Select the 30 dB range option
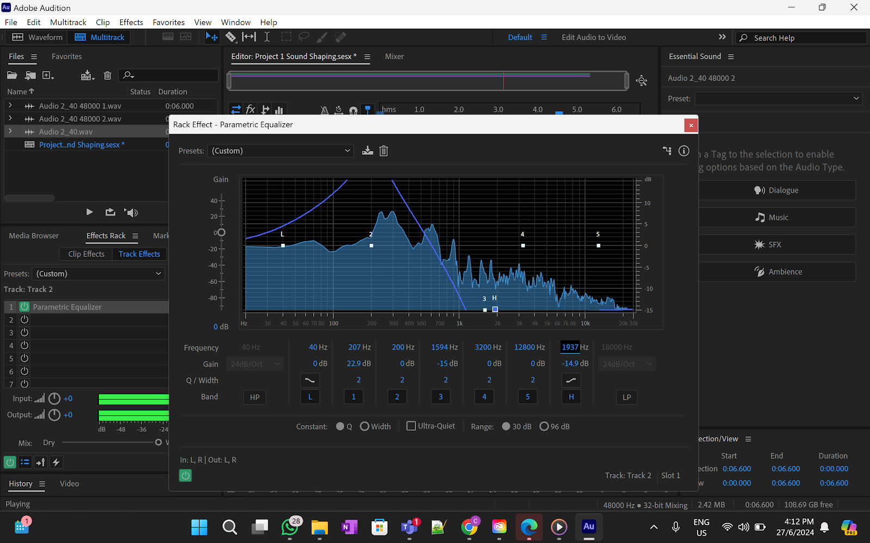The image size is (870, 543). [506, 426]
